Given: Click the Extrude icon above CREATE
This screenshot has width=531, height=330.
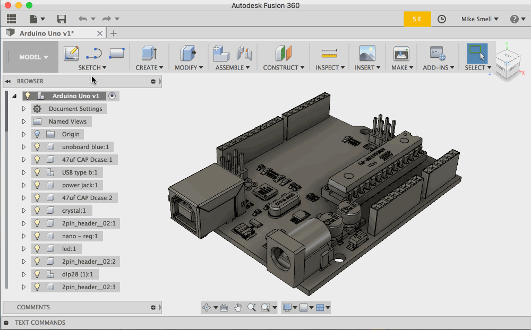Looking at the screenshot, I should pos(149,54).
